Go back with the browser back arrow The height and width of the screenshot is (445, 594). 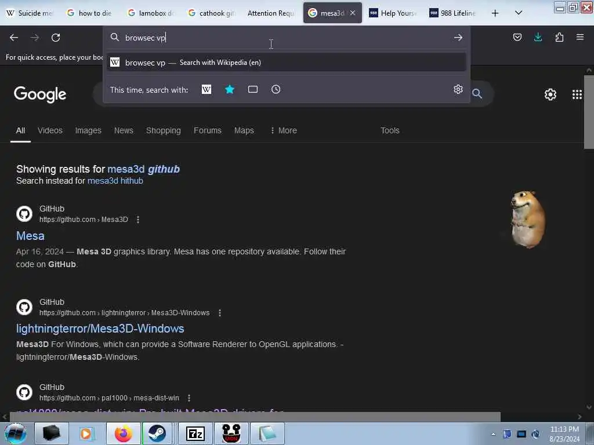point(14,38)
